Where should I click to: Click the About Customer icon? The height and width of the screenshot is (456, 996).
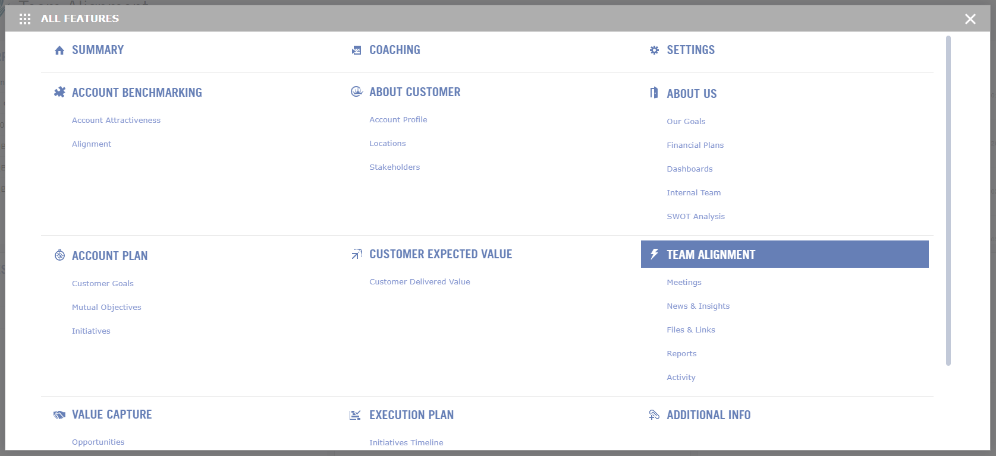(x=357, y=91)
